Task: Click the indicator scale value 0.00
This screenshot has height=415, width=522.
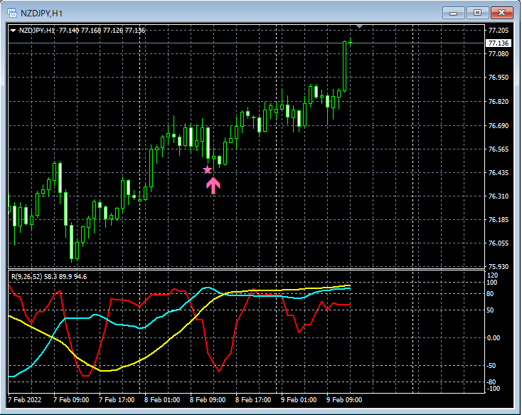Action: coord(494,338)
